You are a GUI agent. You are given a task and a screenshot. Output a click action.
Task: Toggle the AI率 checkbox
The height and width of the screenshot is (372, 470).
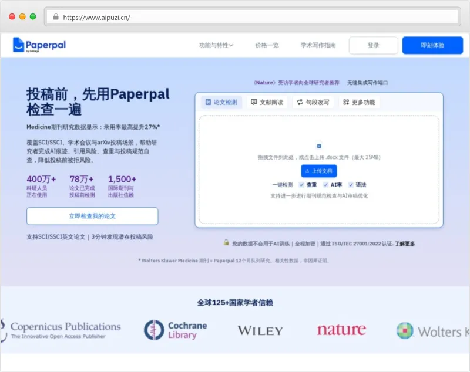tap(325, 185)
